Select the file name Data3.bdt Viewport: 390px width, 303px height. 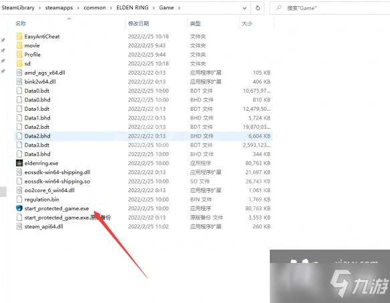pos(37,145)
